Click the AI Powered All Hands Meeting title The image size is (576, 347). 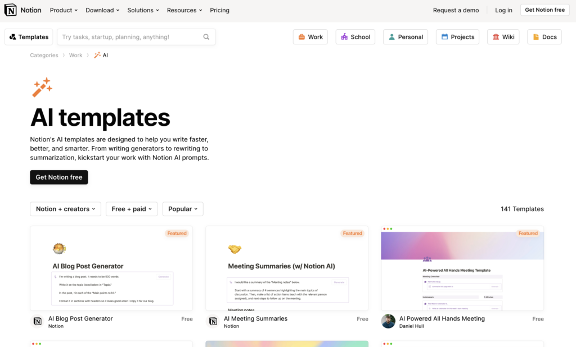click(442, 318)
